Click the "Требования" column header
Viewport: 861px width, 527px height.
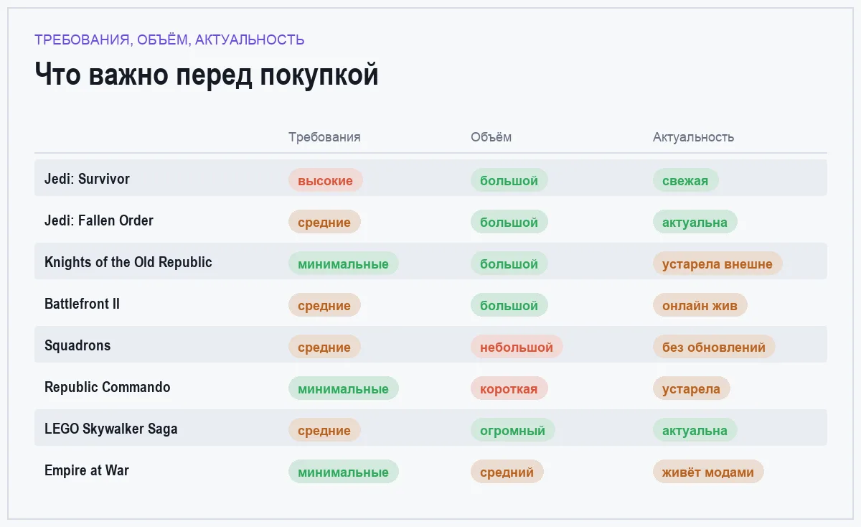[x=324, y=137]
